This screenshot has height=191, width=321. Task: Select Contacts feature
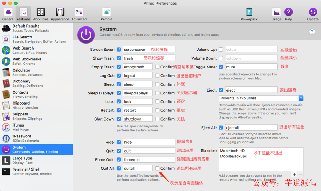[x=36, y=94]
